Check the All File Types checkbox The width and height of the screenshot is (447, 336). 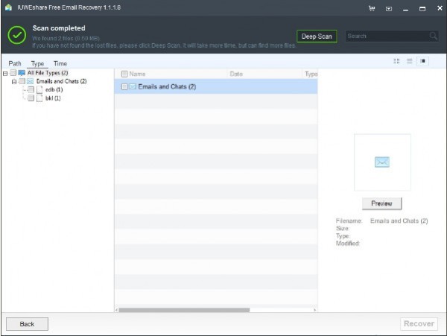pyautogui.click(x=13, y=73)
